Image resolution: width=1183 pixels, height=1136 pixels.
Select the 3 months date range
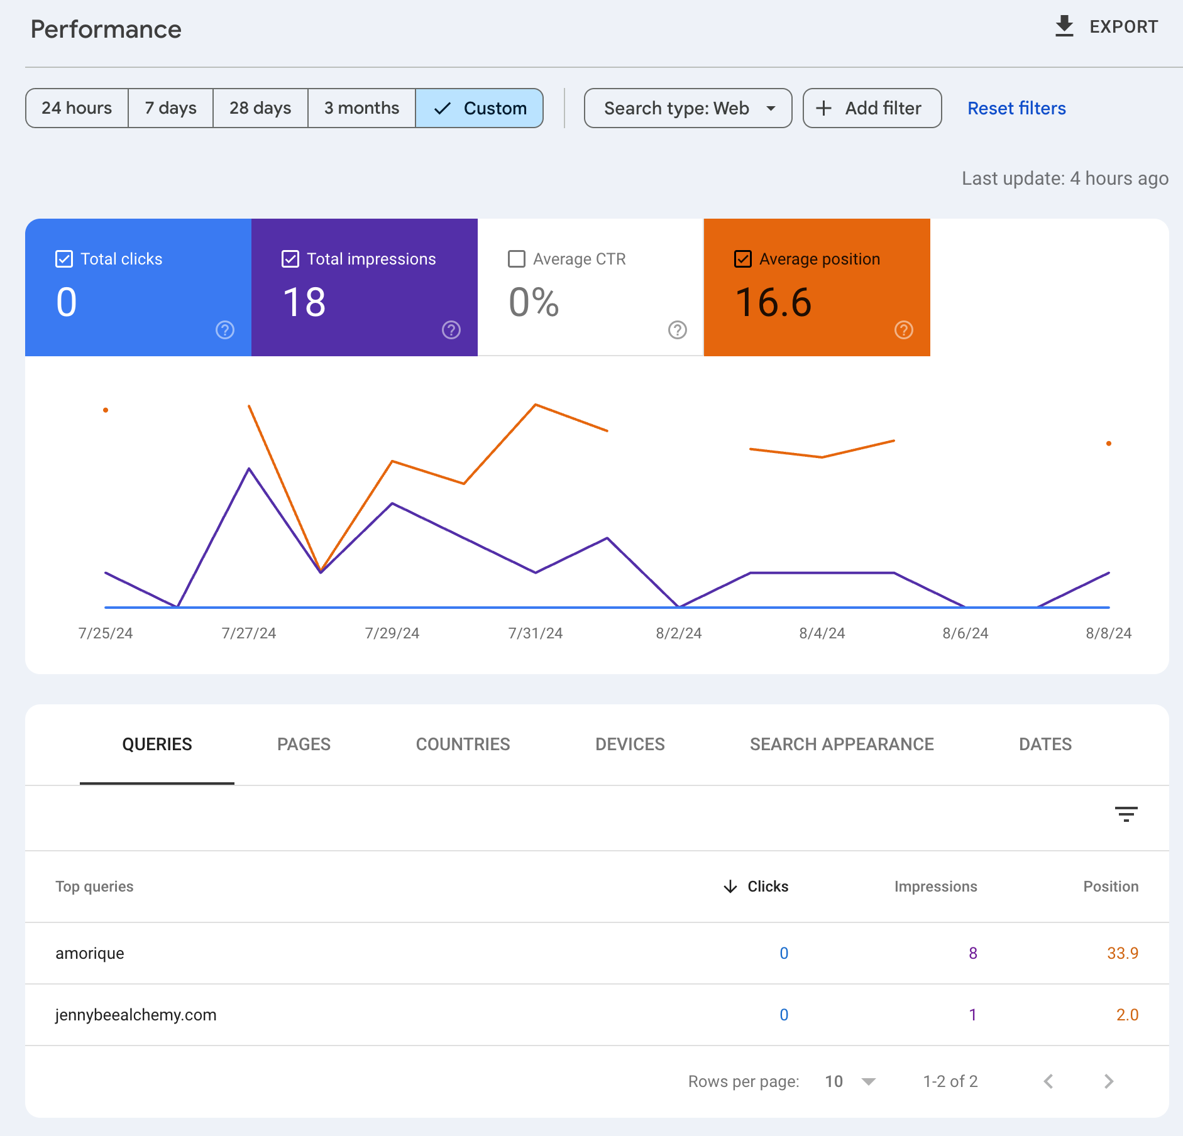pyautogui.click(x=361, y=108)
